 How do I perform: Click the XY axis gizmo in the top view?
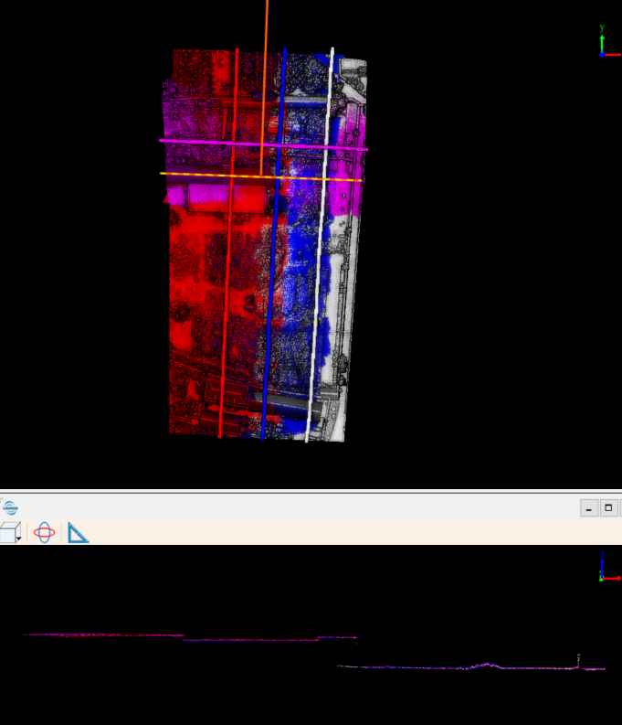pos(608,42)
